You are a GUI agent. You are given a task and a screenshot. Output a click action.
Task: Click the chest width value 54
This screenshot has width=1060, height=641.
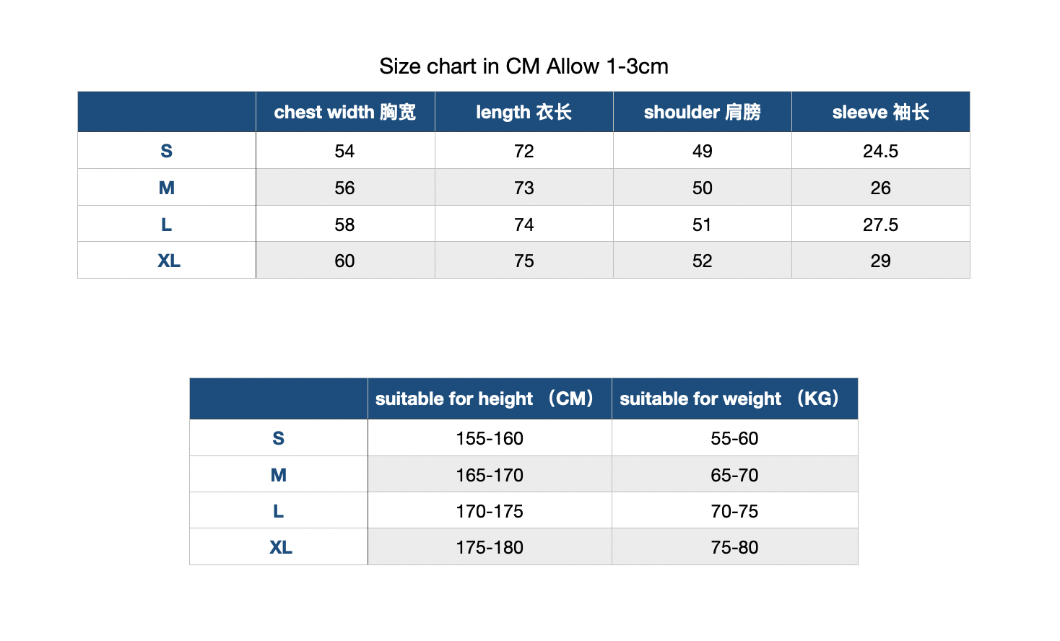[x=345, y=151]
